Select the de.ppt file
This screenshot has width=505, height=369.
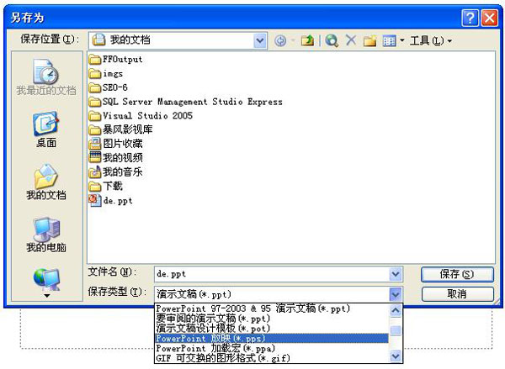(x=111, y=200)
